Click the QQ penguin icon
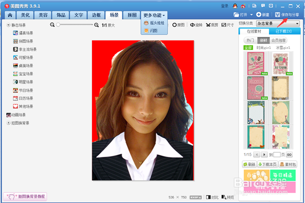Screen dimensions: 305x203 [x=235, y=6]
